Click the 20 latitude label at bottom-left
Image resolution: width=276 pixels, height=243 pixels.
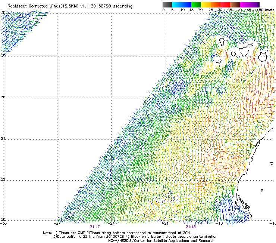click(3, 219)
